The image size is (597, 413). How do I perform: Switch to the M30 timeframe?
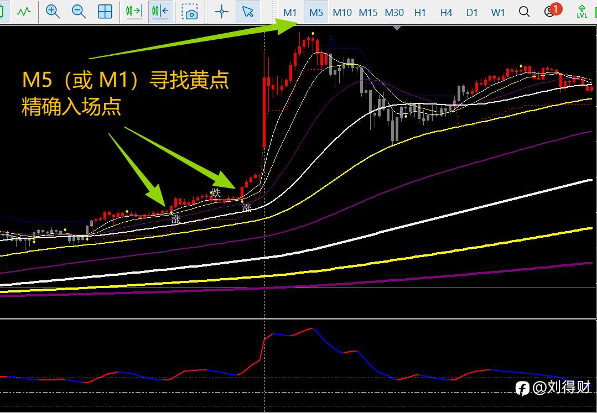(394, 13)
